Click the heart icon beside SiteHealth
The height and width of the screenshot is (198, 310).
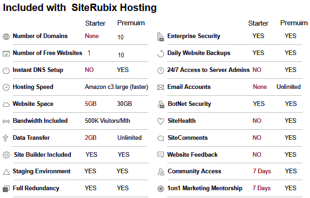pyautogui.click(x=161, y=121)
